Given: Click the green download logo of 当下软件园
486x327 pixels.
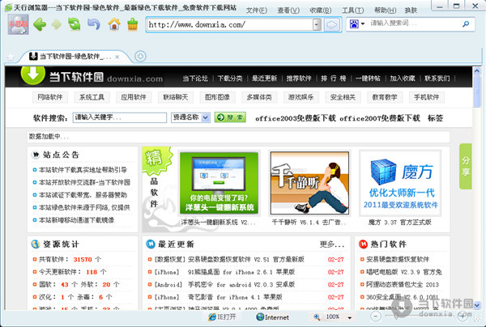Looking at the screenshot, I should [x=33, y=74].
